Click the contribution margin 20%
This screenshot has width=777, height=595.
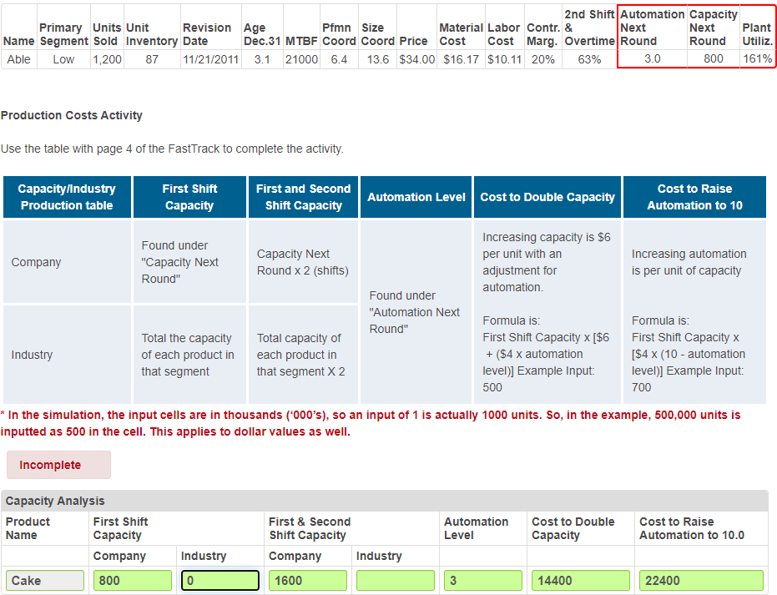pyautogui.click(x=543, y=59)
